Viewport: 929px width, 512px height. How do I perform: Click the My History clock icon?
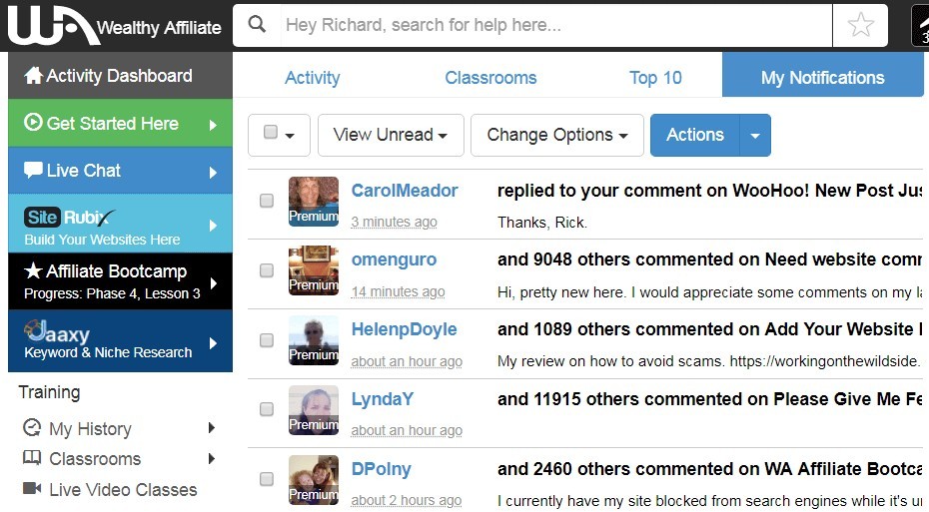coord(31,427)
